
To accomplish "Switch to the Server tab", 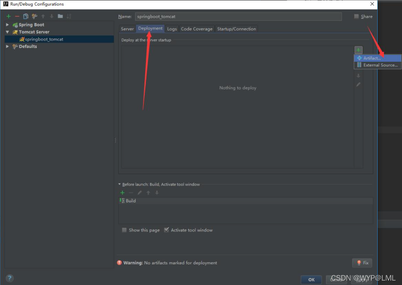I will click(127, 29).
